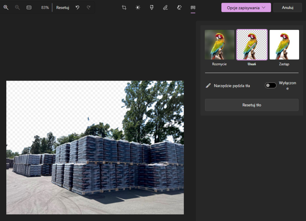Select the Rozmycie blur background option
The height and width of the screenshot is (221, 306).
point(220,45)
